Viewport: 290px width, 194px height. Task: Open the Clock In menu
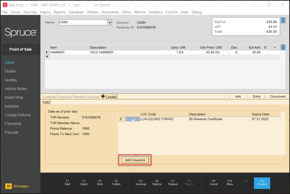point(172,12)
